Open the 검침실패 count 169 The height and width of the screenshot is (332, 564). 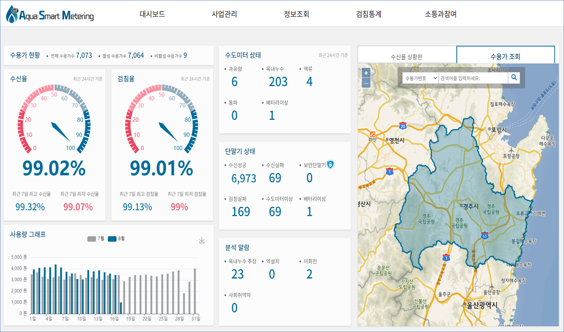tap(241, 212)
